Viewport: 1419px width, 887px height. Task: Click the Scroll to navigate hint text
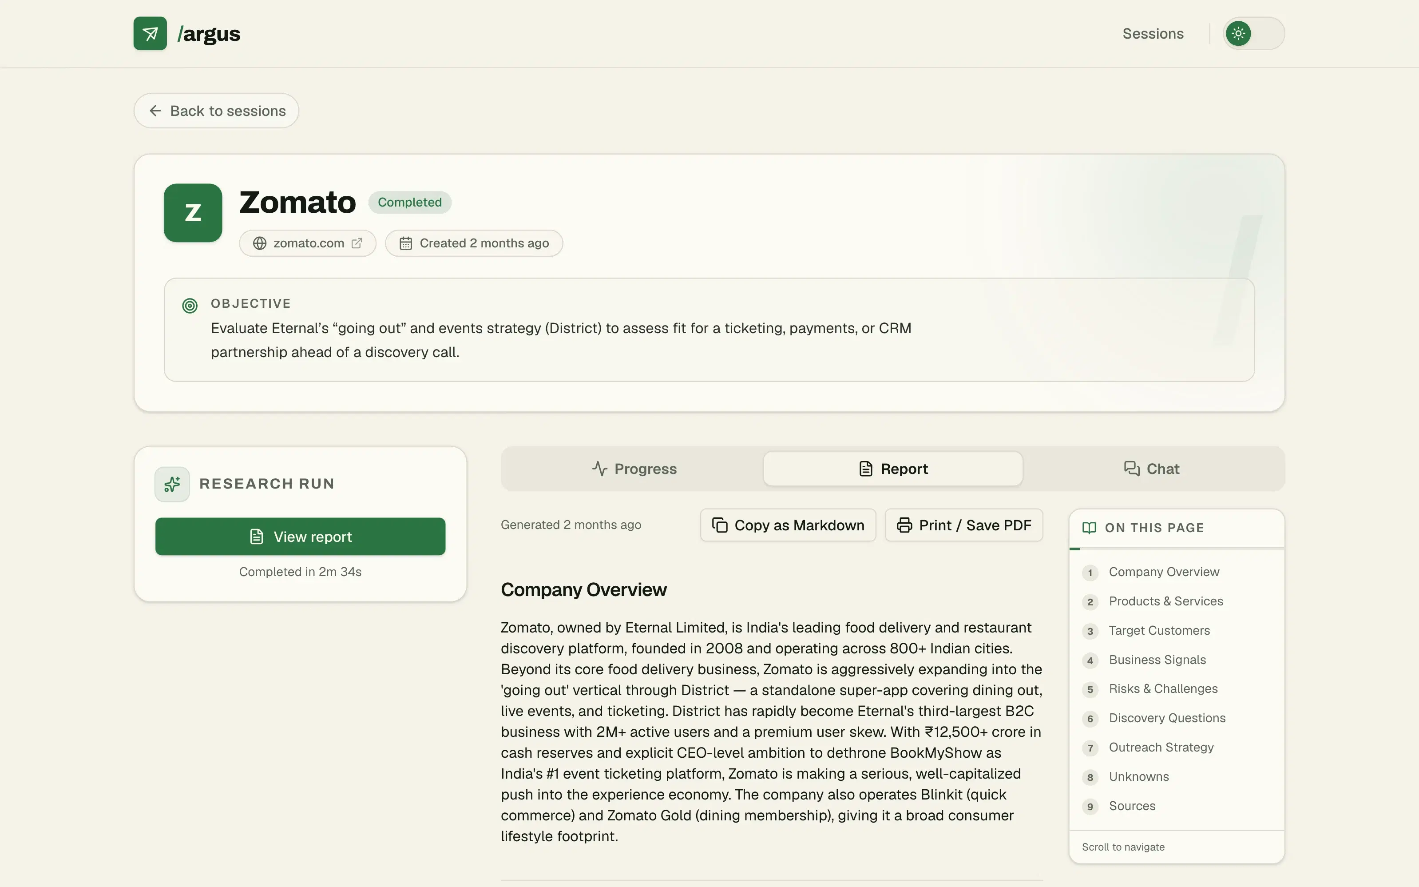tap(1123, 847)
